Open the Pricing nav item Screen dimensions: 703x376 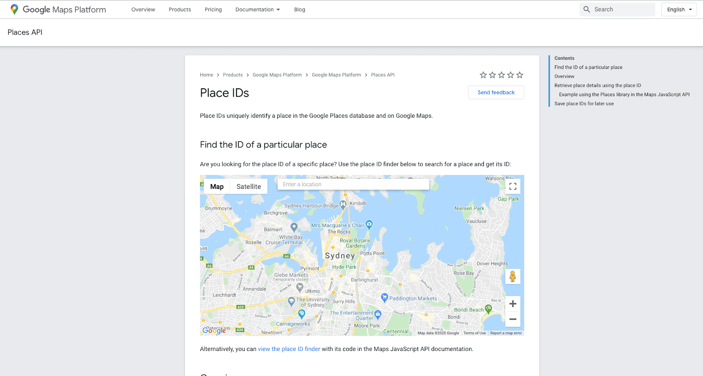pos(213,9)
